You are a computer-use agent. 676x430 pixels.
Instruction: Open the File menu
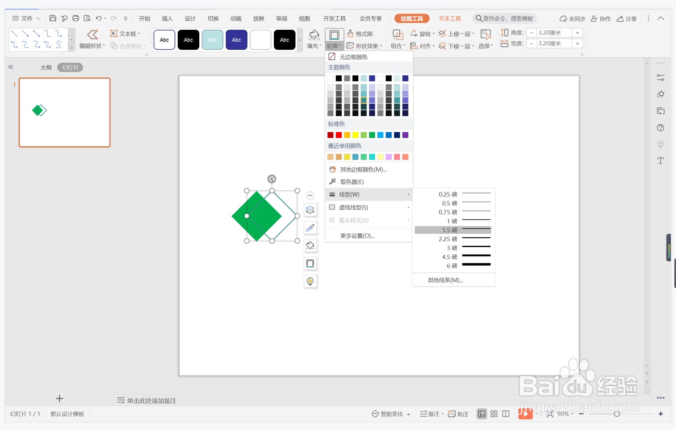click(26, 18)
